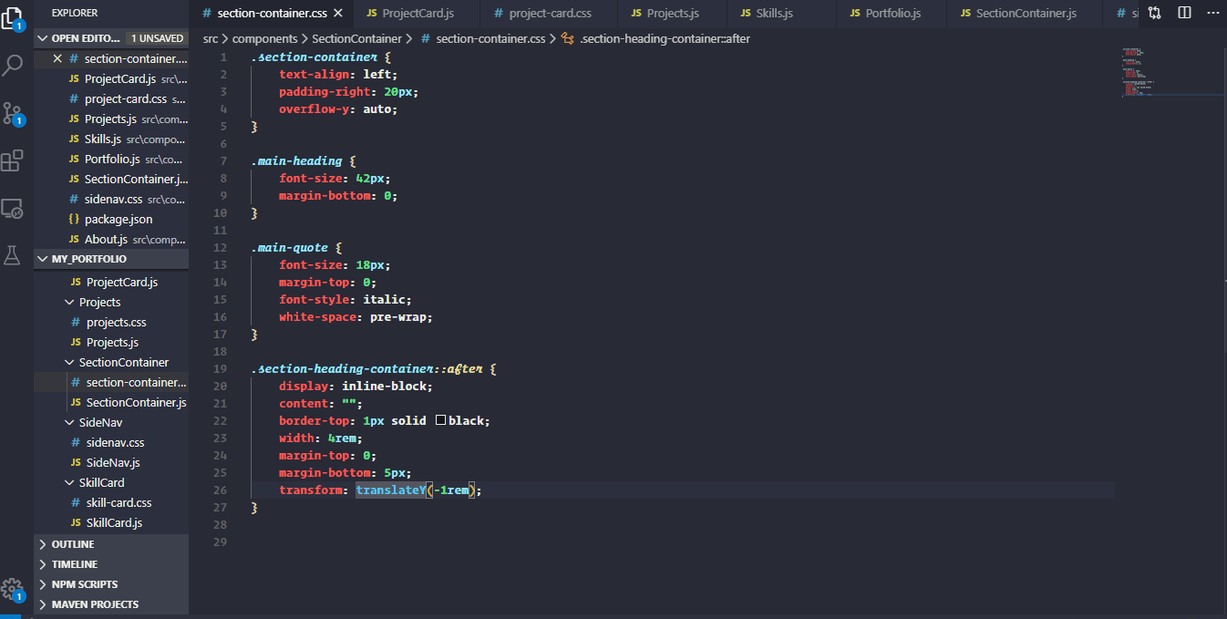The width and height of the screenshot is (1227, 619).
Task: Switch to the Portfolio.js tab
Action: (883, 13)
